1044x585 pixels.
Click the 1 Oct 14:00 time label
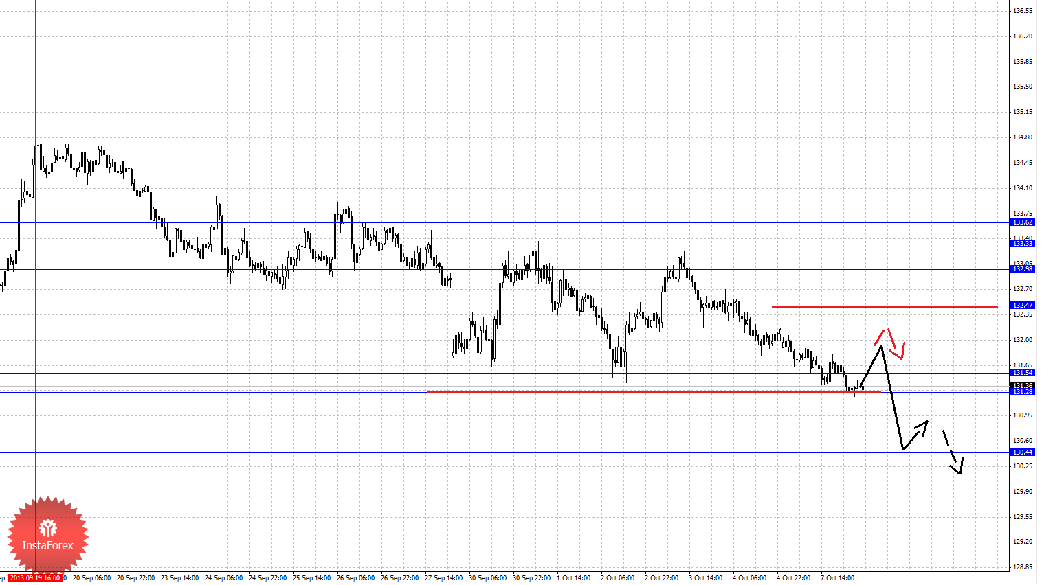(x=574, y=578)
